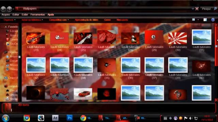This screenshot has width=218, height=122.
Task: Toggle the preview pane icon
Action: 205,20
